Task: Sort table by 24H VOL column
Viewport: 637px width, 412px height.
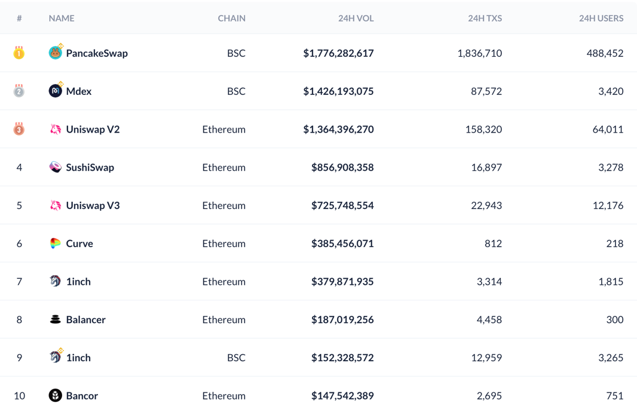Action: (x=356, y=19)
